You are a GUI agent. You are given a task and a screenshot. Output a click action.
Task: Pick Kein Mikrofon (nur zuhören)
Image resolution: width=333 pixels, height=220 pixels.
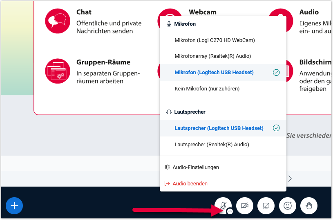[207, 88]
